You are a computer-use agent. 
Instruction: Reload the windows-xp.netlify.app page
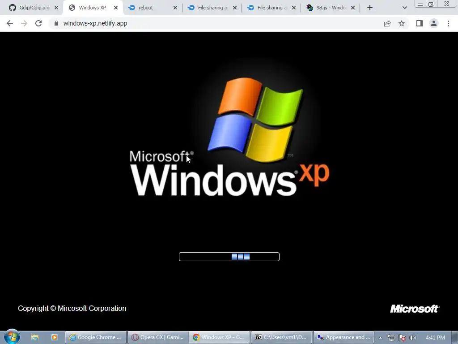point(38,23)
